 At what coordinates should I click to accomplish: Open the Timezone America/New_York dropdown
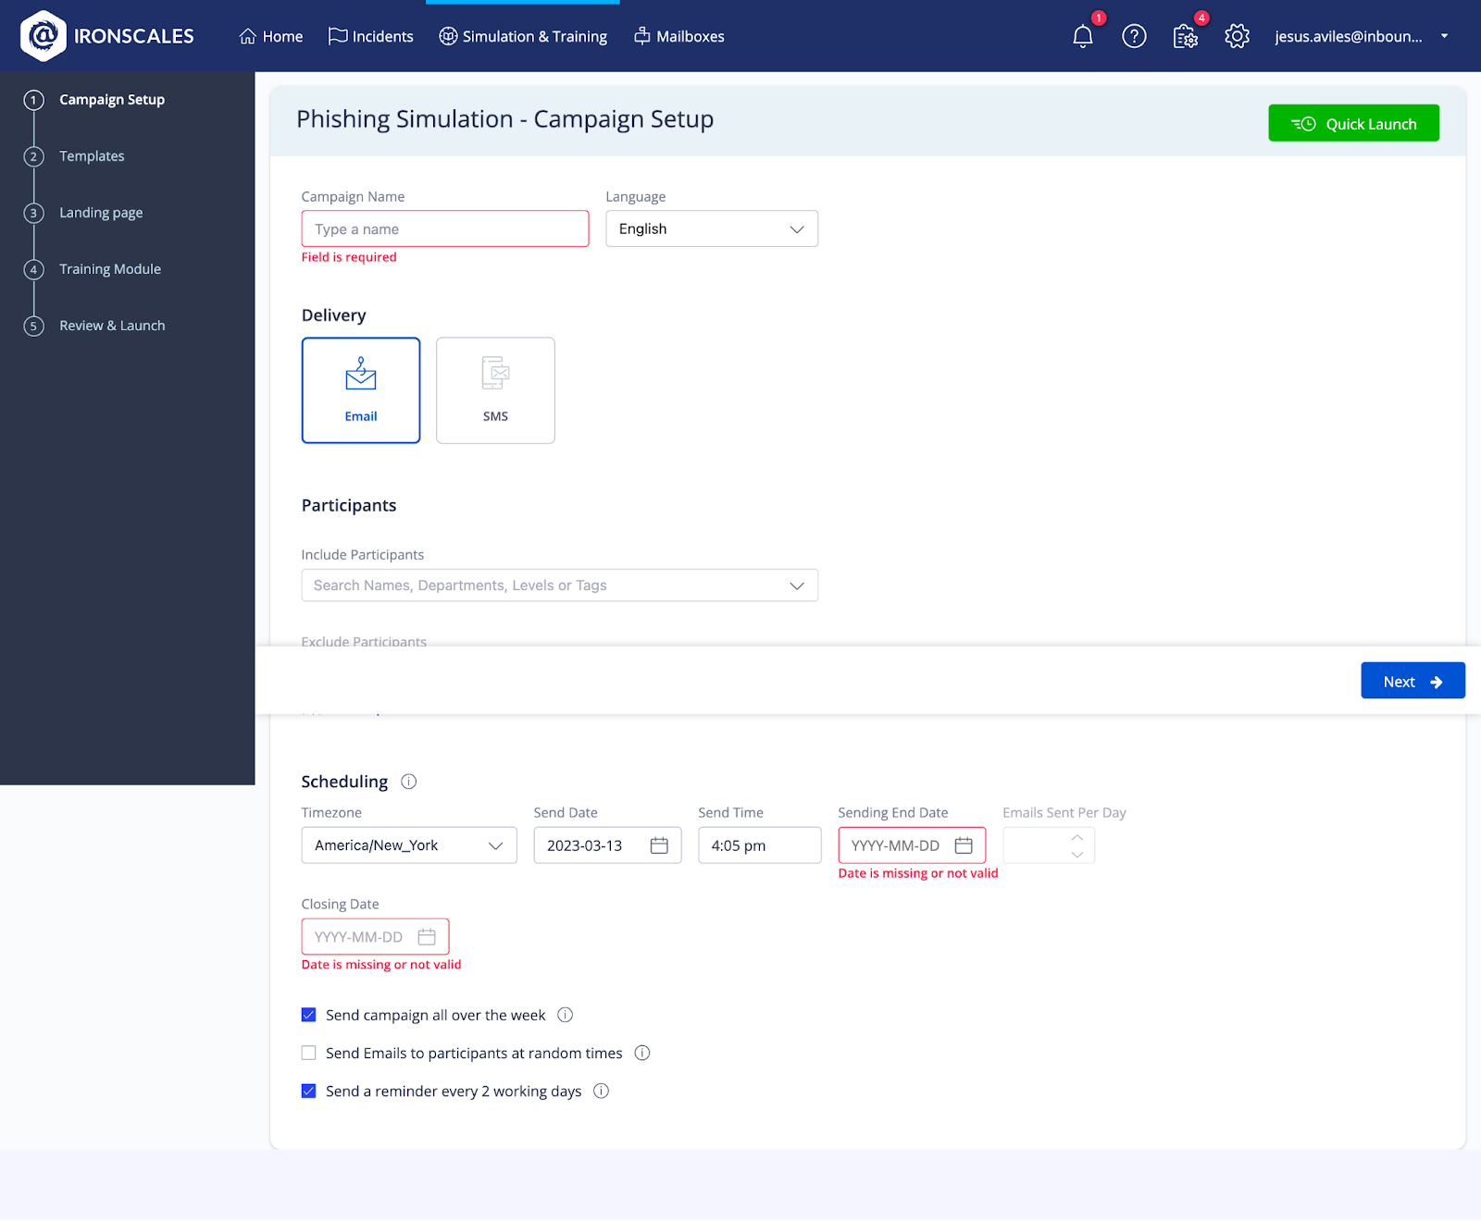(408, 845)
